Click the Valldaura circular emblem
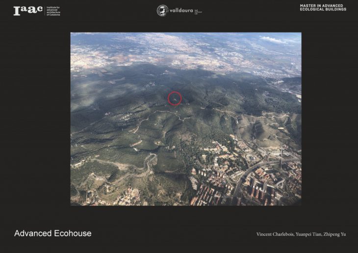Screen dimensions: 358x253 (162, 10)
